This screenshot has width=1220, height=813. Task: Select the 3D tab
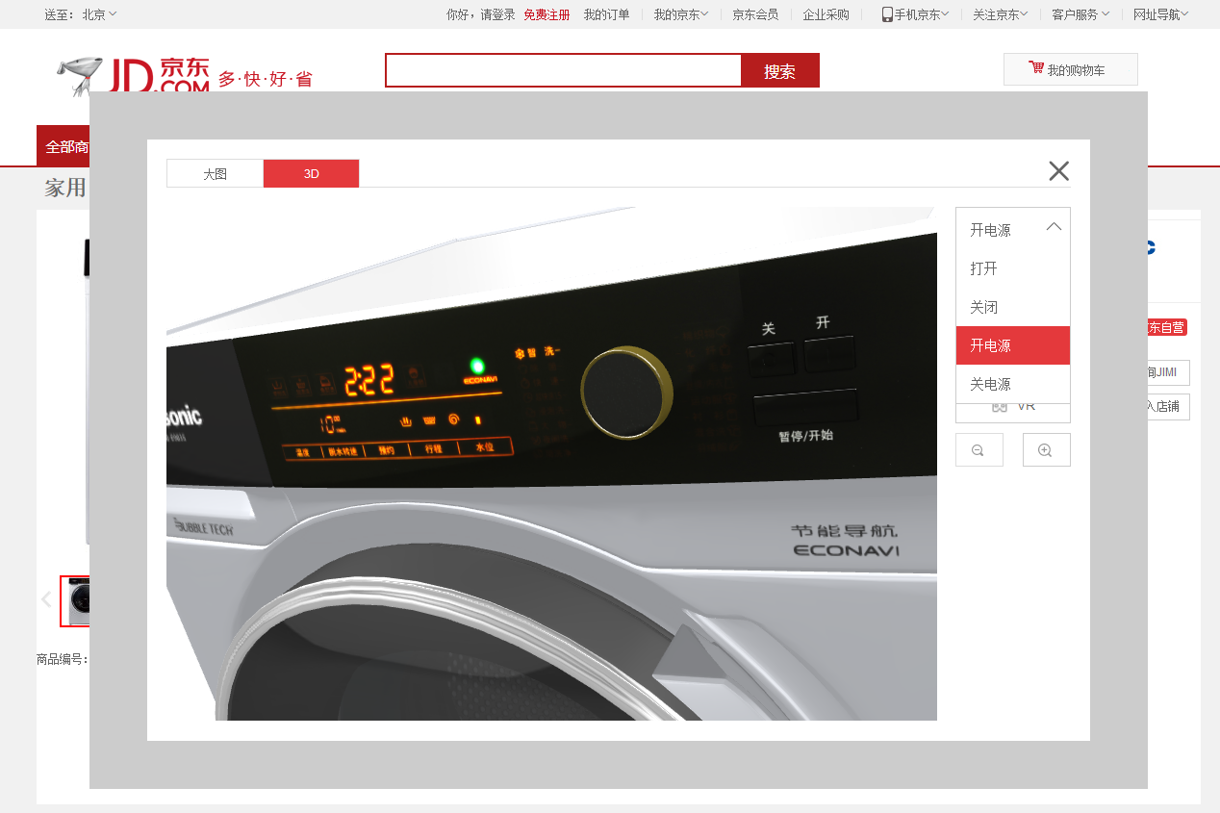point(311,174)
